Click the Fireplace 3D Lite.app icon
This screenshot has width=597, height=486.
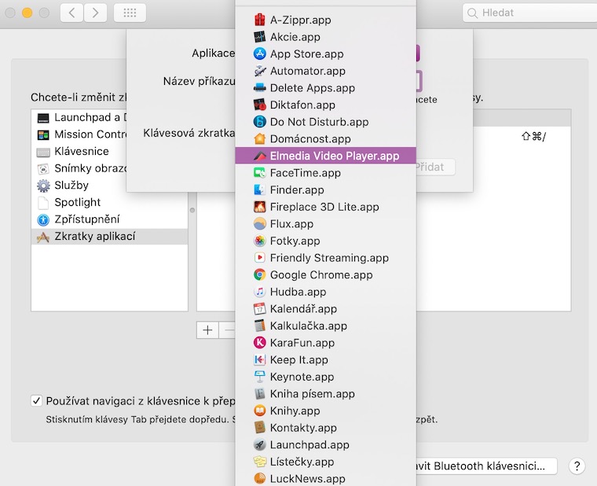coord(260,207)
